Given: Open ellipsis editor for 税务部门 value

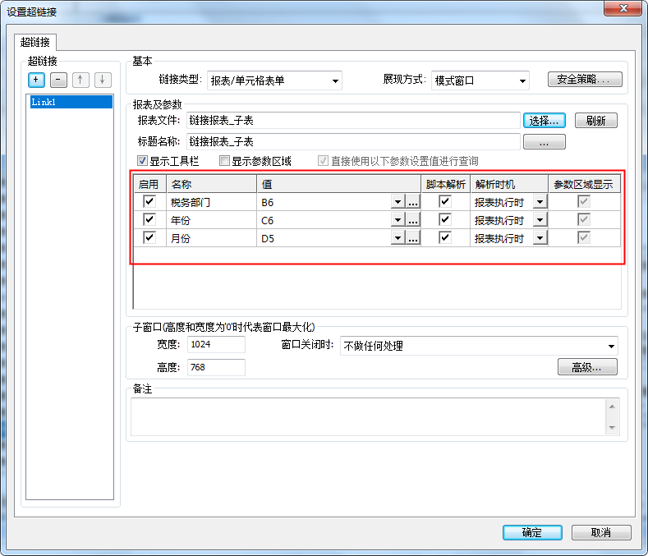Looking at the screenshot, I should (x=413, y=201).
